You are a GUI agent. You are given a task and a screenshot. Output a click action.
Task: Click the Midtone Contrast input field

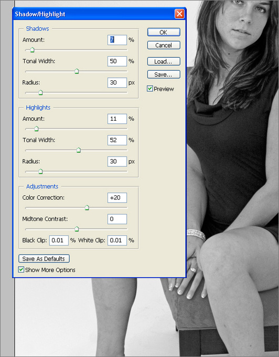(x=117, y=219)
